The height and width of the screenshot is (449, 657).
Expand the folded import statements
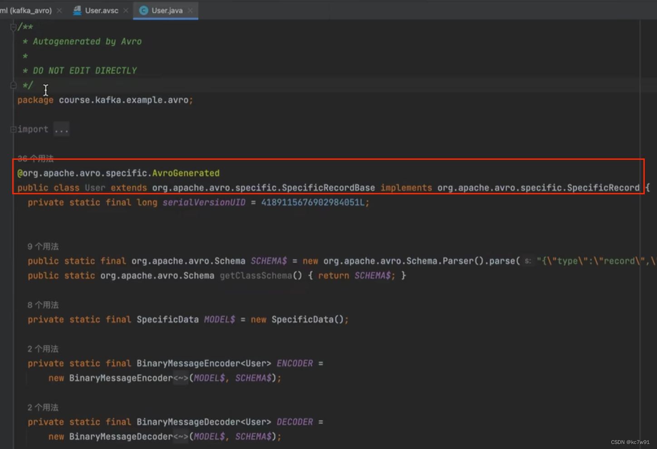tap(13, 129)
